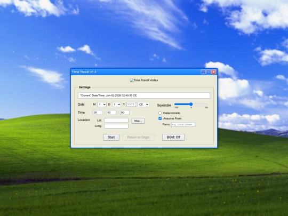Open the day (D) dropdown
Screen dimensions: 288x216
pyautogui.click(x=116, y=105)
